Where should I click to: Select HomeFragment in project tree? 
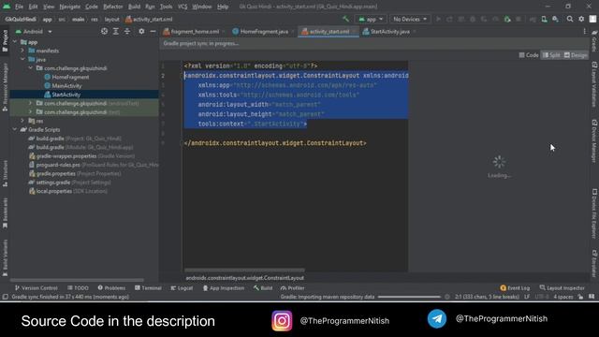(x=70, y=77)
